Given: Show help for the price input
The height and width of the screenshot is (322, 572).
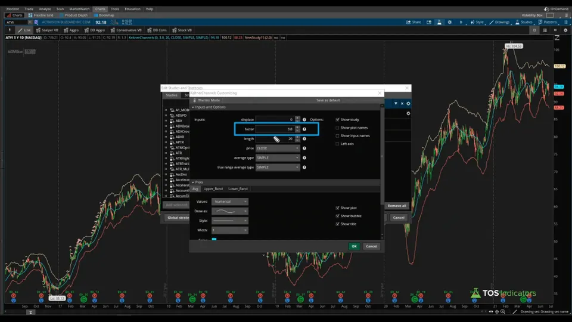Looking at the screenshot, I should pyautogui.click(x=304, y=148).
